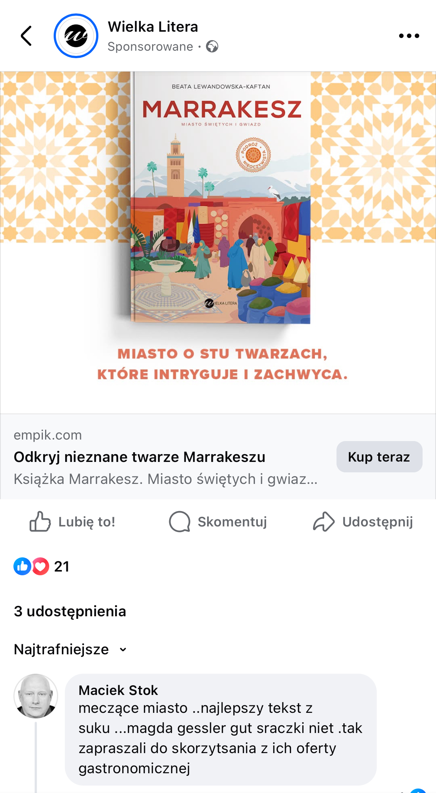Open Maciek Stok's profile photo
This screenshot has width=436, height=793.
tap(36, 696)
